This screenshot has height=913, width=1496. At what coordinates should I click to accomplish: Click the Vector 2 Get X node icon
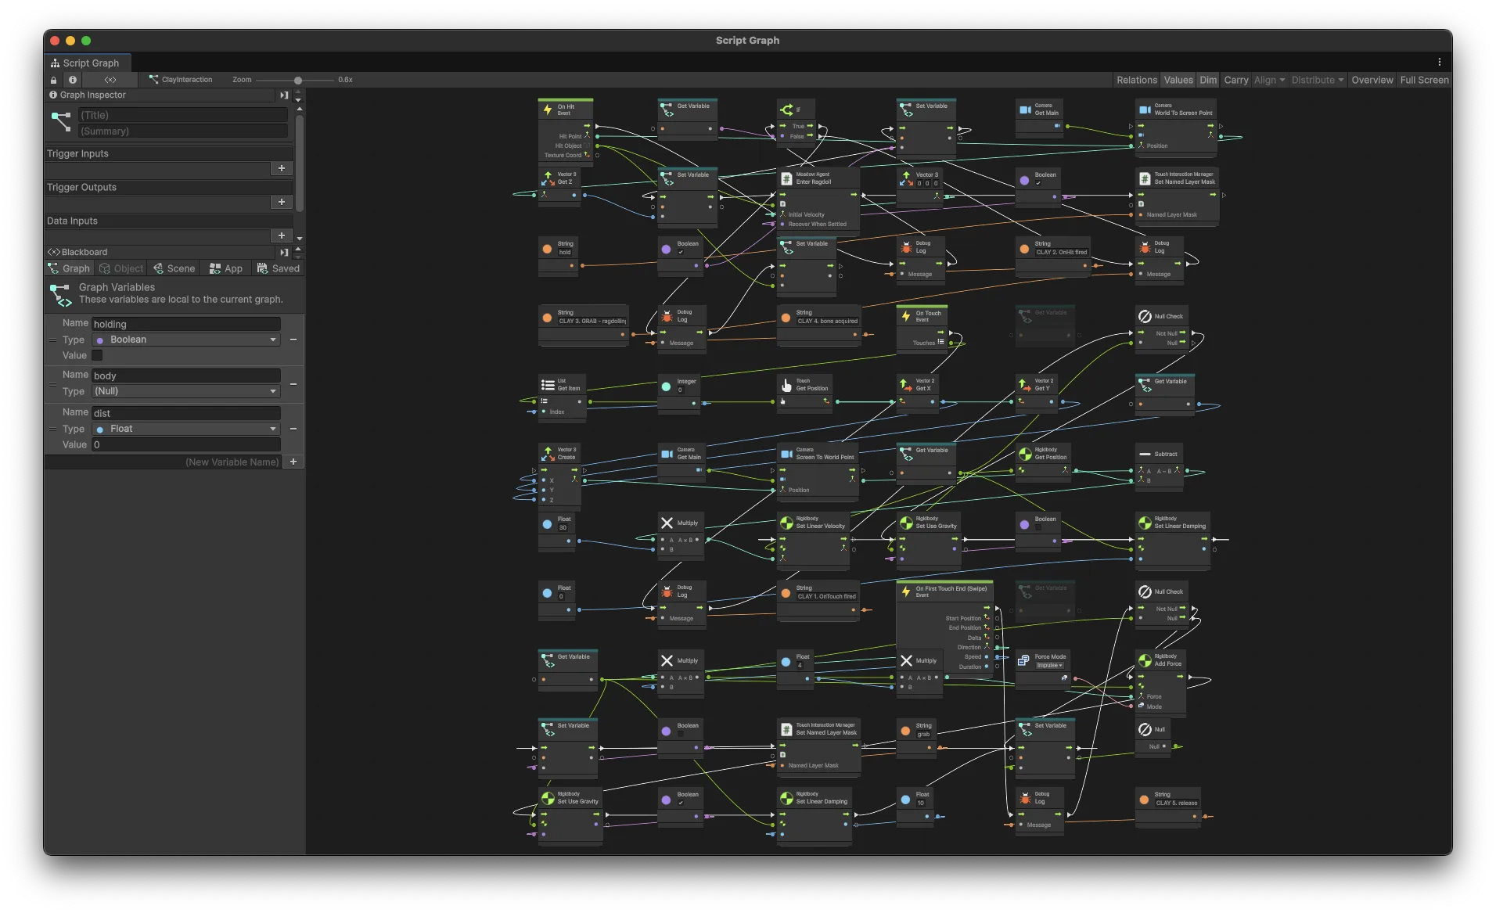tap(906, 384)
